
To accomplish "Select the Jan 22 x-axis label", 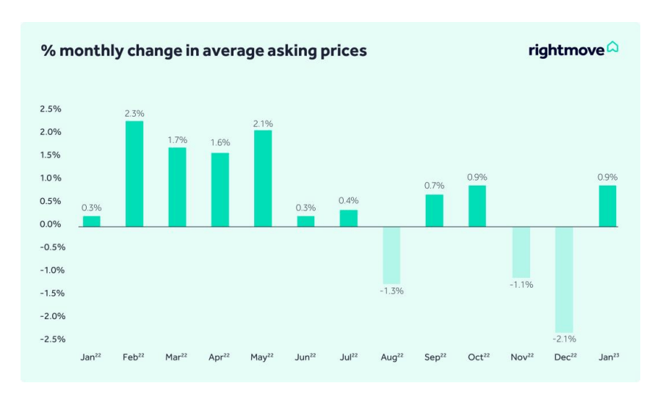I will click(x=91, y=357).
